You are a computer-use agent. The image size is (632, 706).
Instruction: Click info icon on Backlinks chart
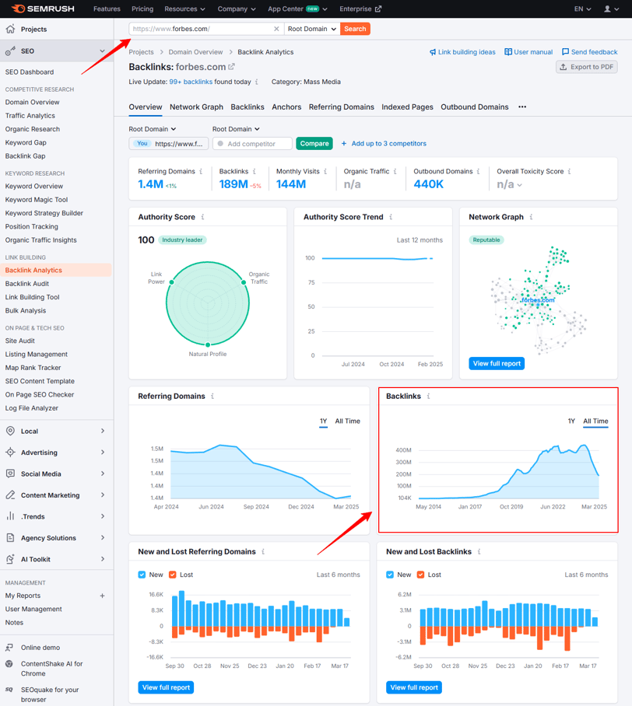click(428, 397)
